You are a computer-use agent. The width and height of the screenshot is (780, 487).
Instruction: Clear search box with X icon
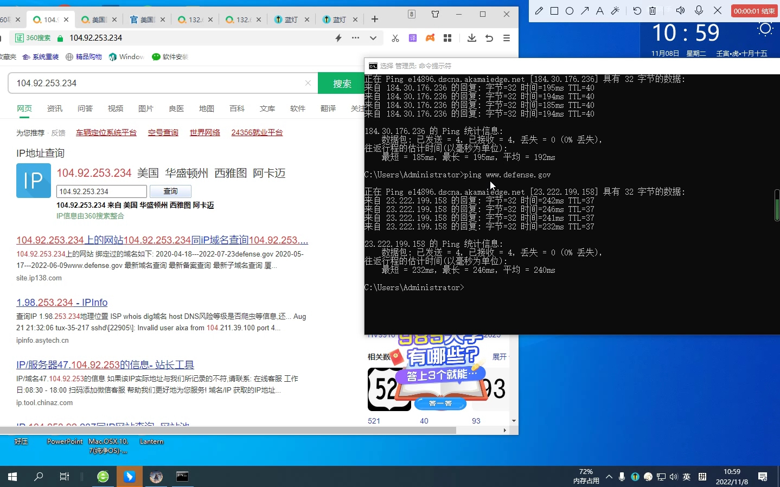[308, 83]
